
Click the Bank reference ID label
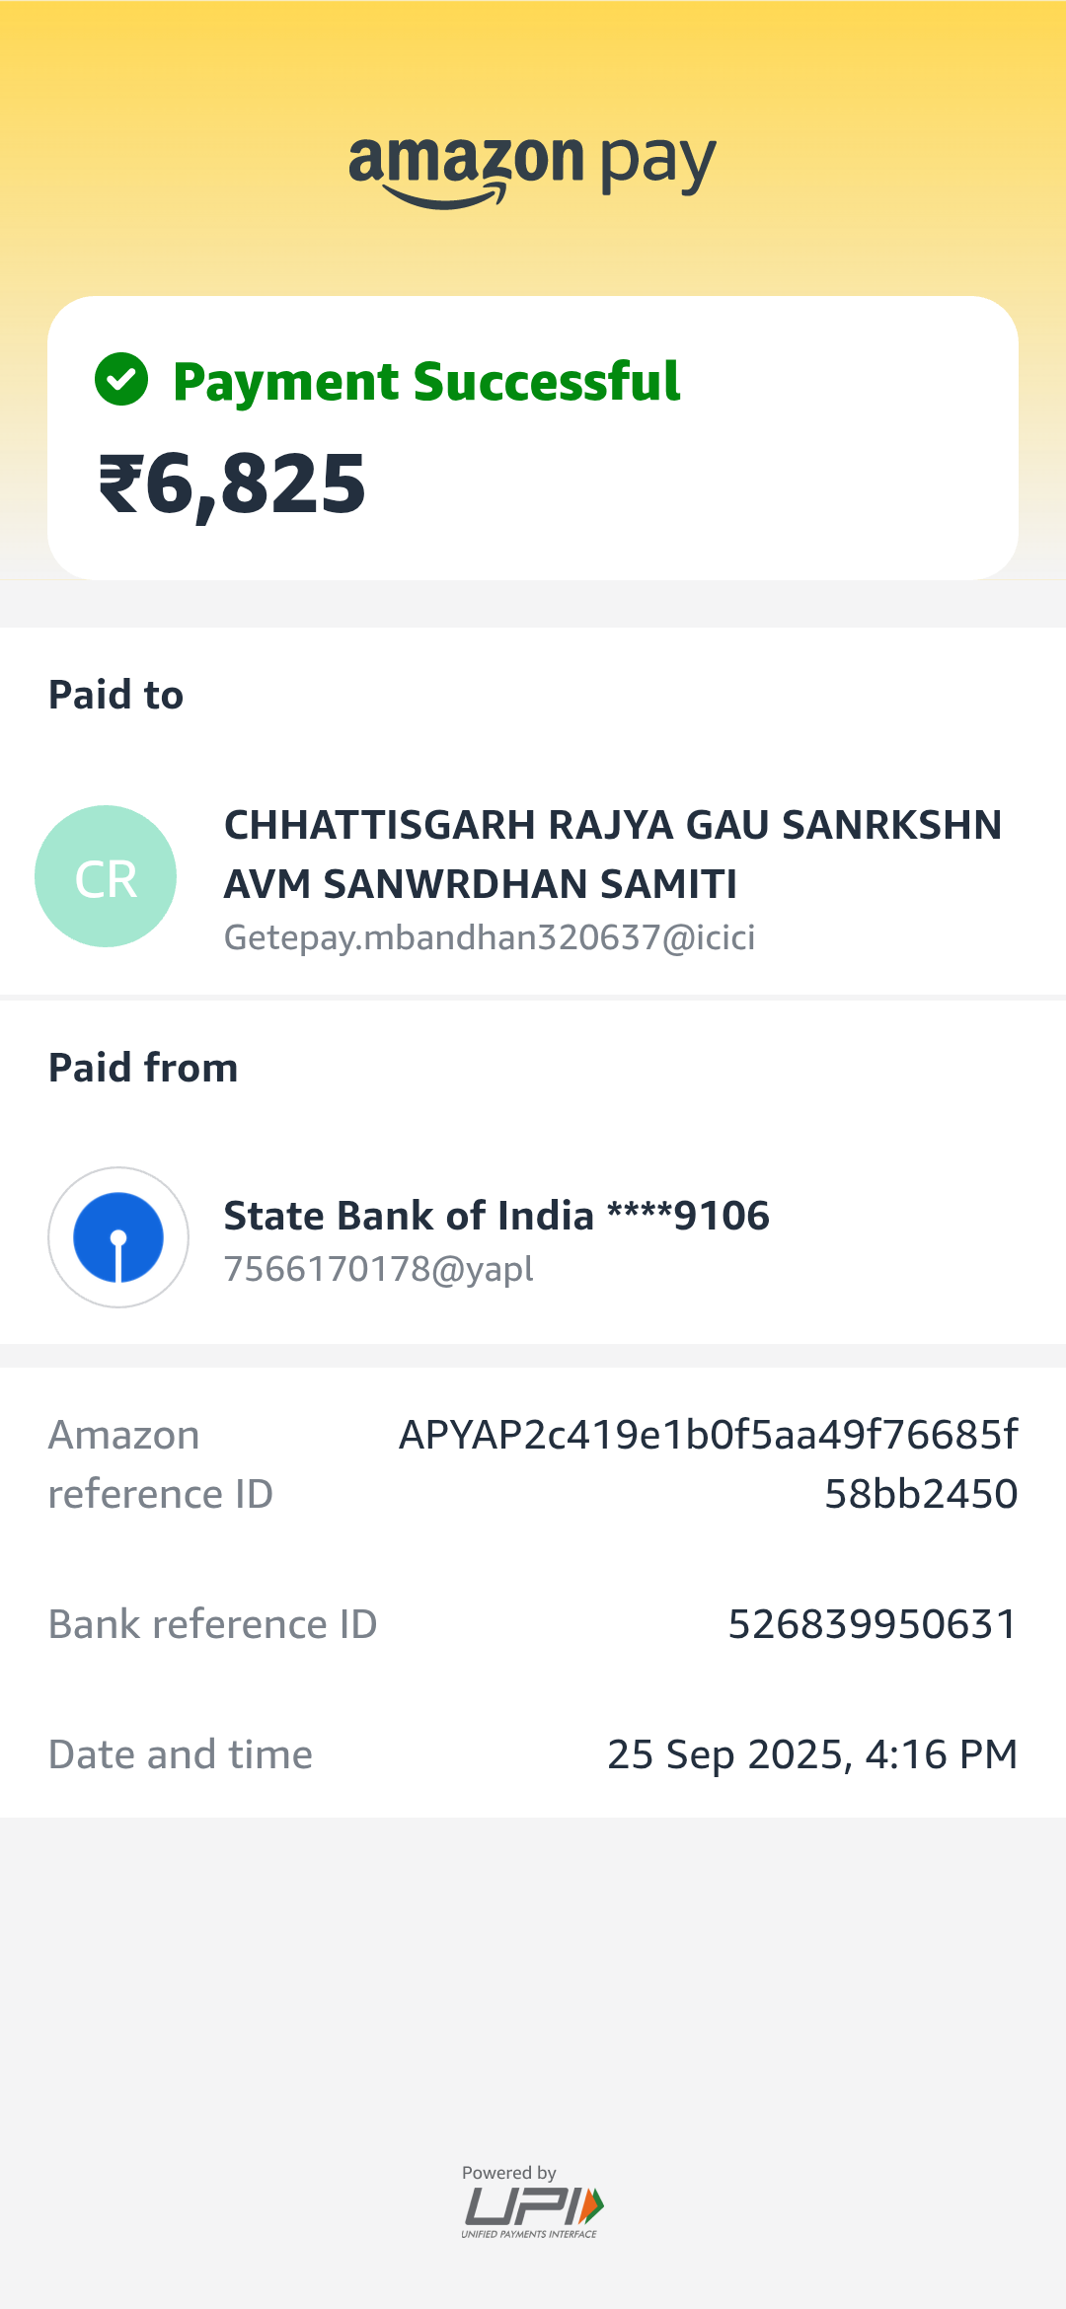[213, 1624]
